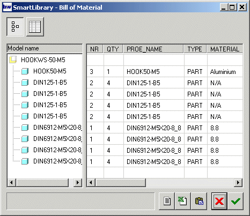
Task: Minimize the SmartLibrary window
Action: point(224,8)
